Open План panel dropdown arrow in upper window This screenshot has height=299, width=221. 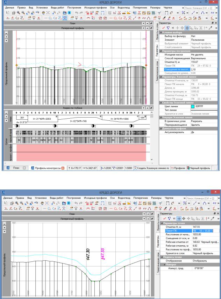pos(144,23)
